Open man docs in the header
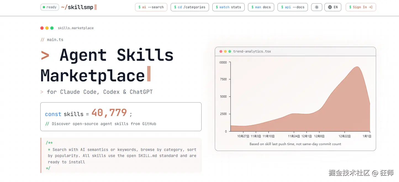399x182 pixels. 261,7
